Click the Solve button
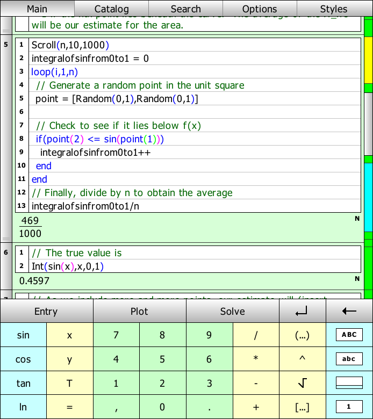The height and width of the screenshot is (419, 373). tap(232, 312)
